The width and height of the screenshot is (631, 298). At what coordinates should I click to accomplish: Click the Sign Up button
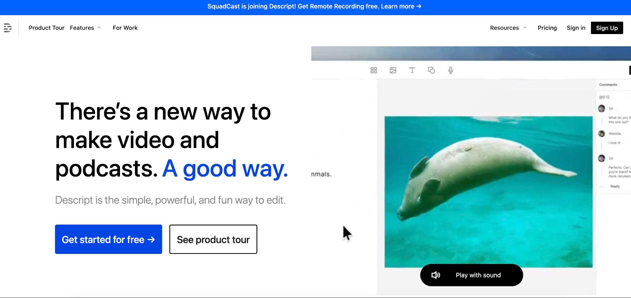point(607,28)
